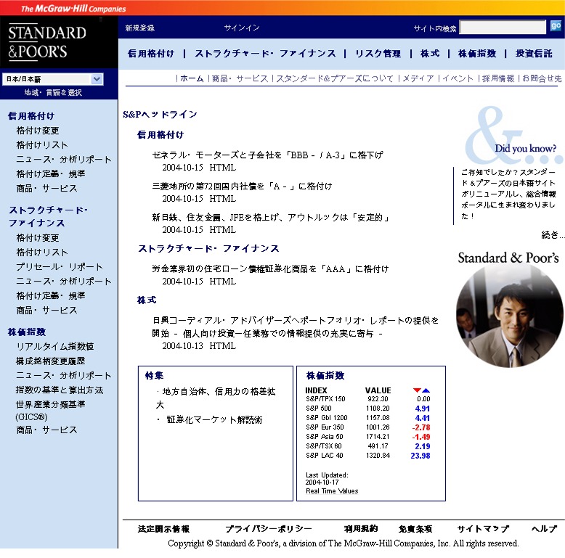Screen dimensions: 565x558
Task: Open 採用情報 in secondary navigation
Action: click(498, 78)
